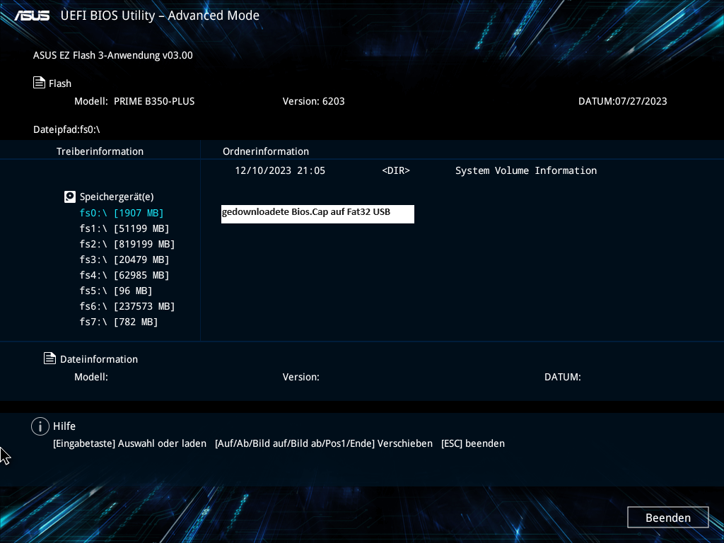Viewport: 724px width, 543px height.
Task: Select storage device fs1:\ [51199 MB]
Action: point(124,228)
